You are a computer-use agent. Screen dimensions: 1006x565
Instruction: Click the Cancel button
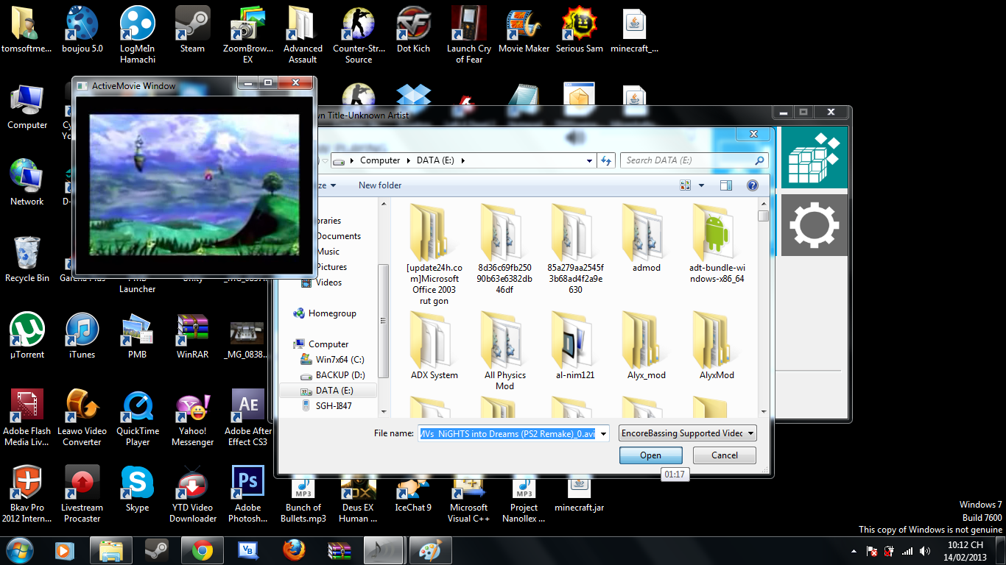pos(725,455)
